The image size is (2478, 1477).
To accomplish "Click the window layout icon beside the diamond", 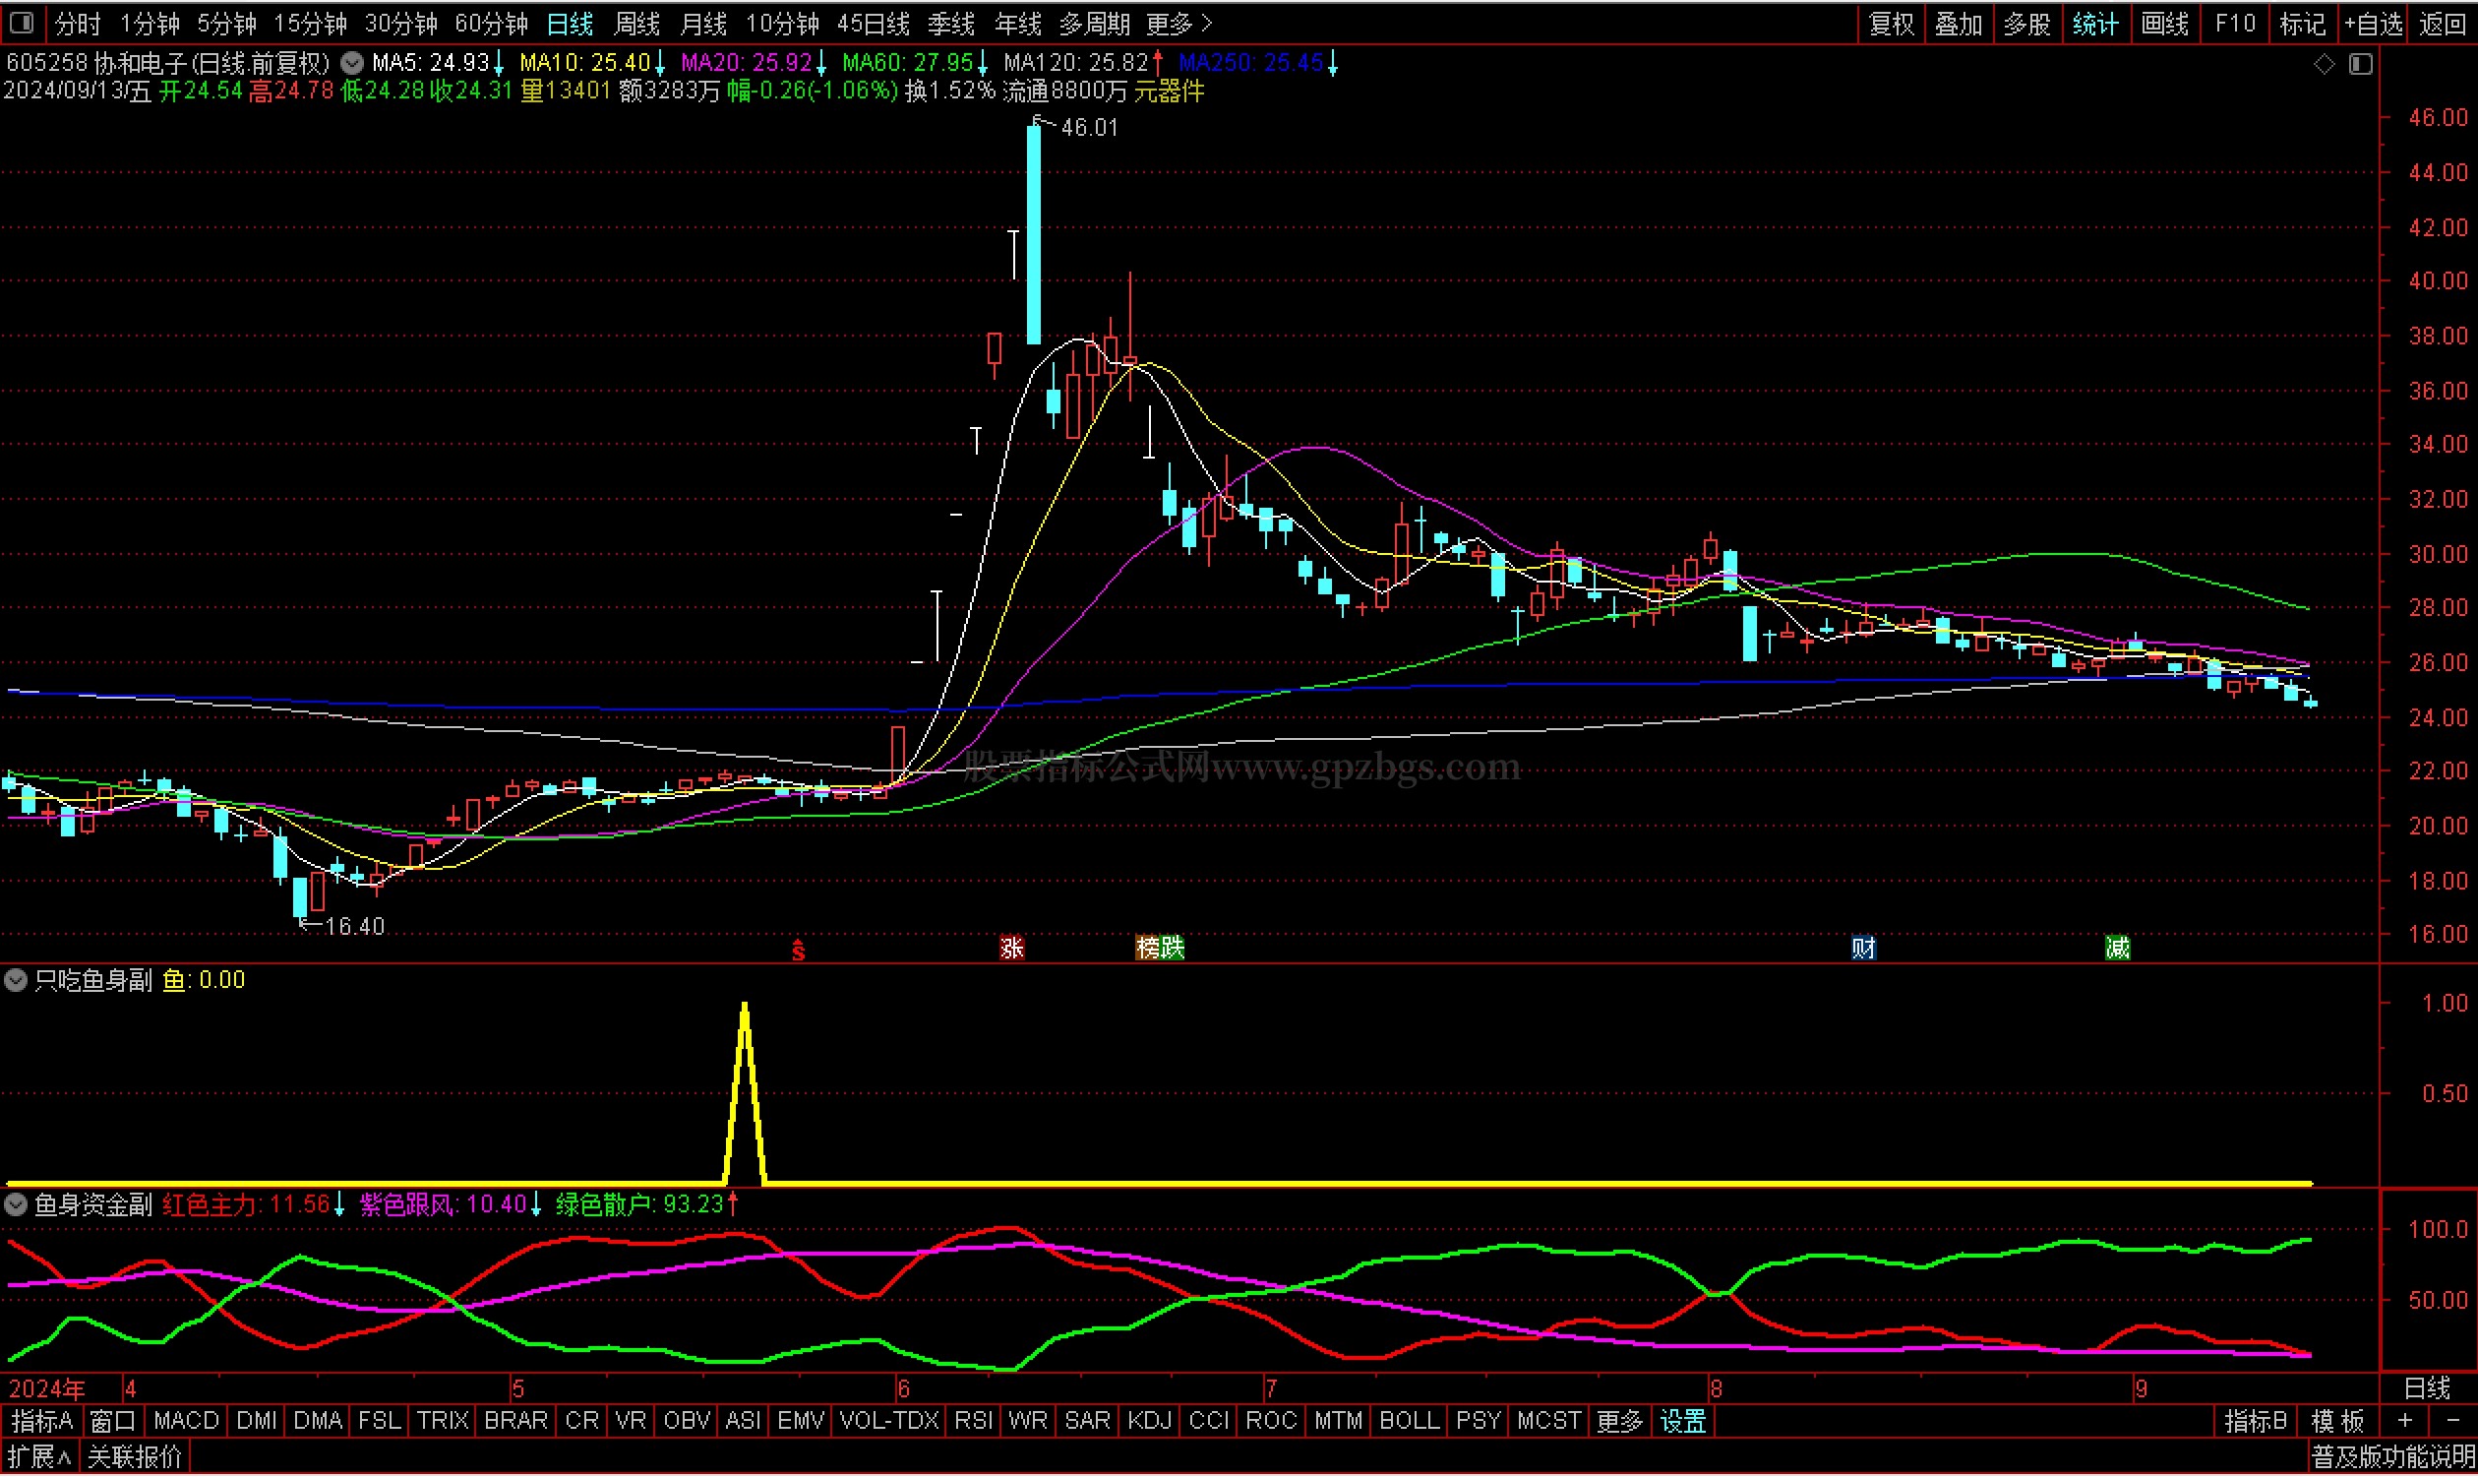I will pyautogui.click(x=2361, y=64).
